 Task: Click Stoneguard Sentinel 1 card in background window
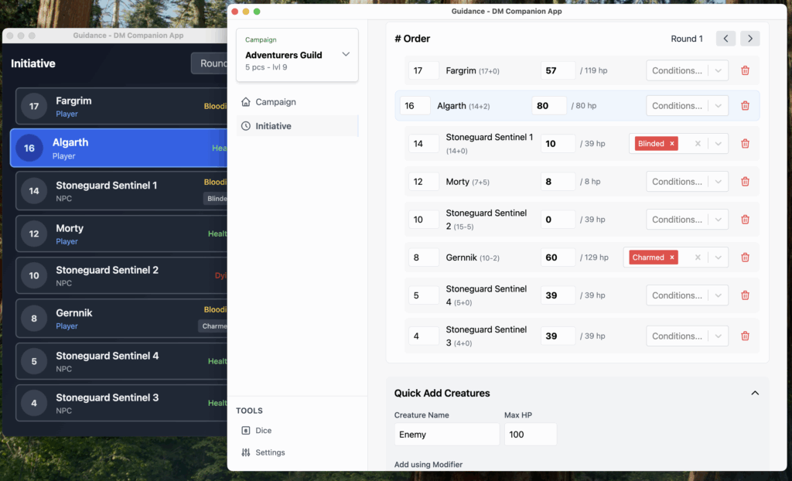(121, 190)
